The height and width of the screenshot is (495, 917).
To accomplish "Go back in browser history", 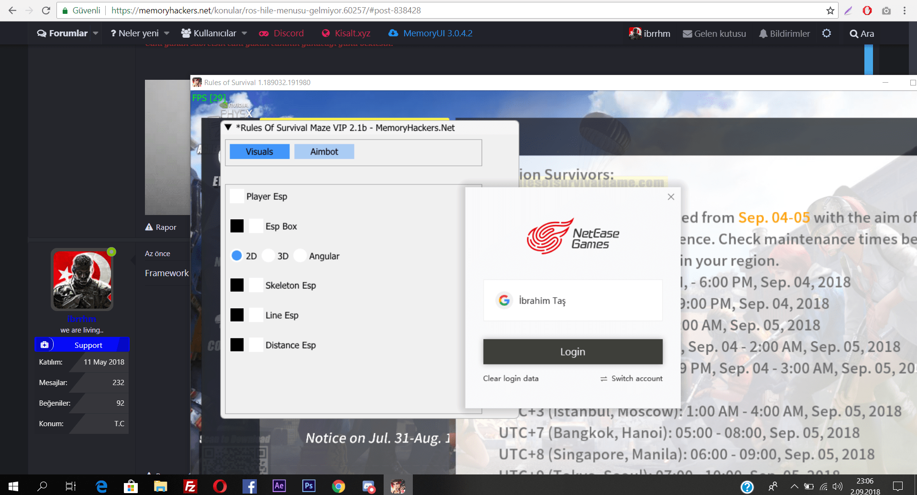I will tap(12, 11).
